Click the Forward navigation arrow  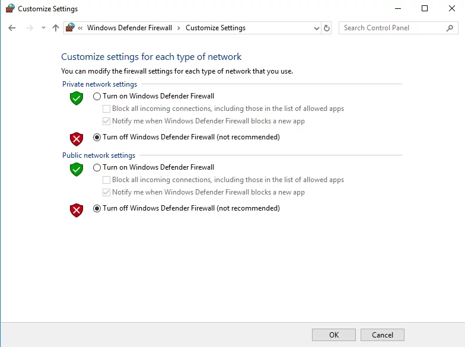29,28
